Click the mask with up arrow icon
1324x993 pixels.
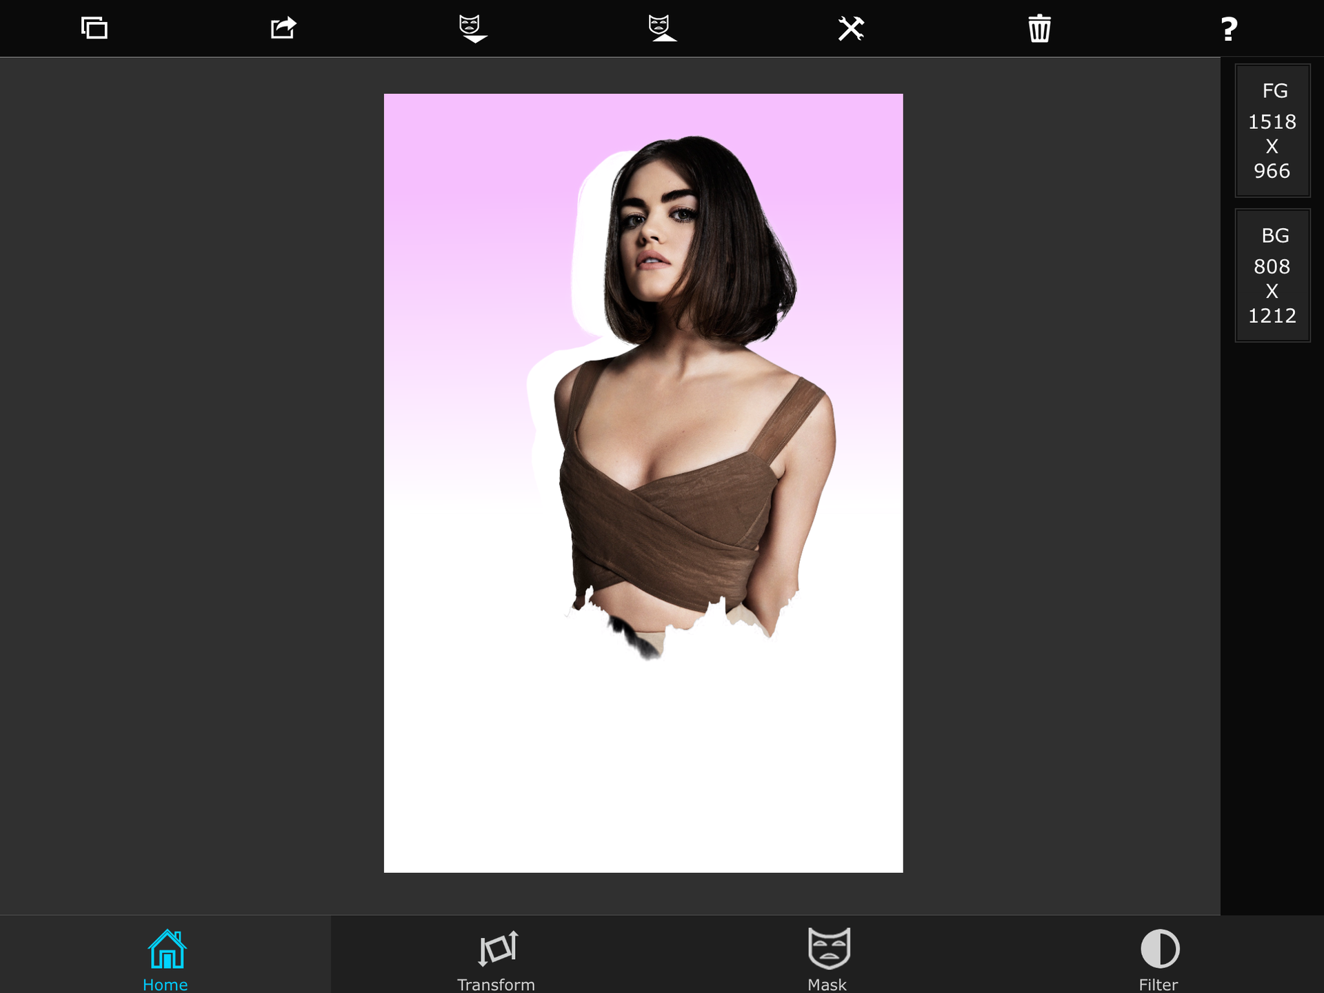(x=661, y=28)
